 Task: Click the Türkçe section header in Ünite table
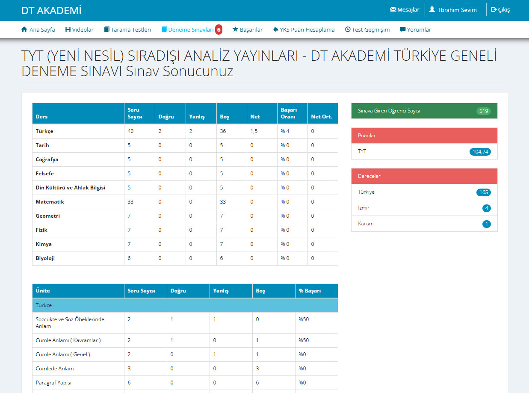(x=185, y=305)
